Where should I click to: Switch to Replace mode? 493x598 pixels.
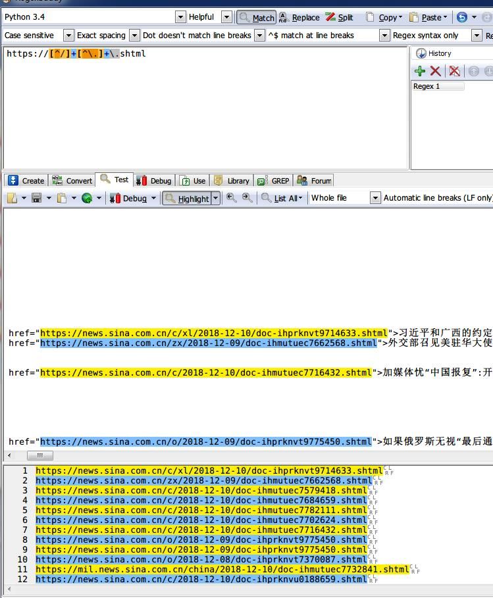pyautogui.click(x=299, y=18)
